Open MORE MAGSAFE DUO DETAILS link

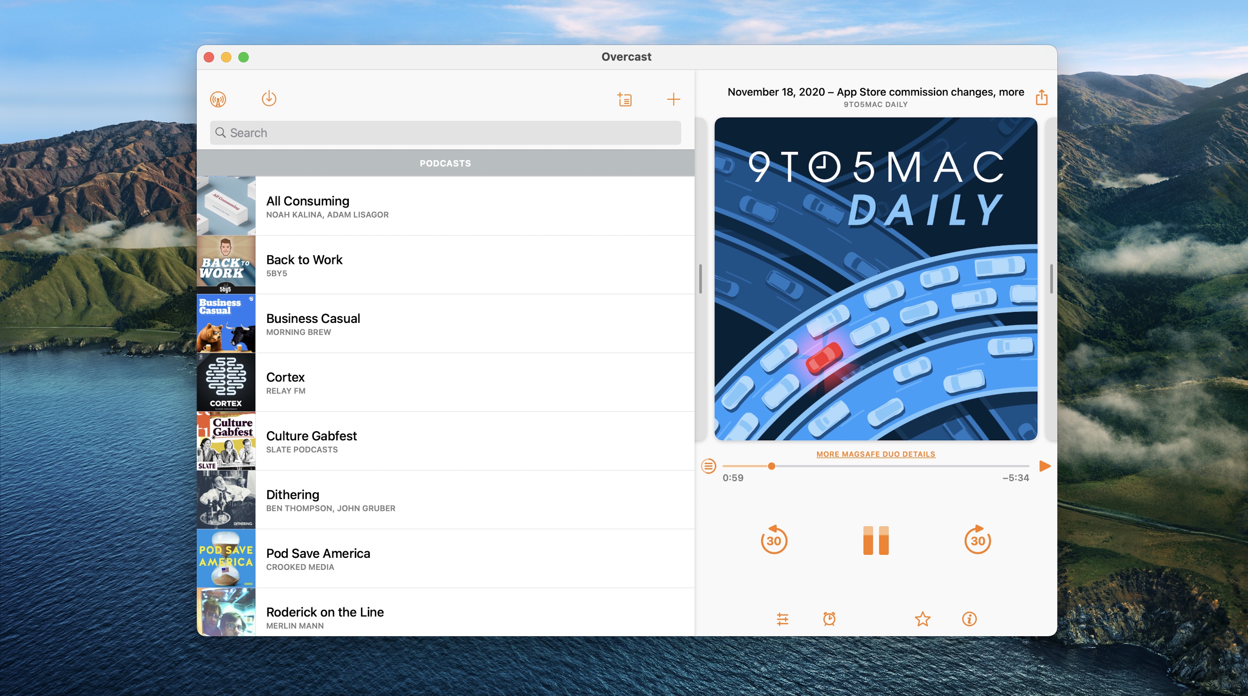click(x=875, y=454)
